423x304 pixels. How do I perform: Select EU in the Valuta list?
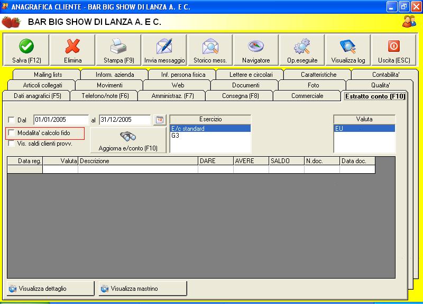[x=364, y=128]
